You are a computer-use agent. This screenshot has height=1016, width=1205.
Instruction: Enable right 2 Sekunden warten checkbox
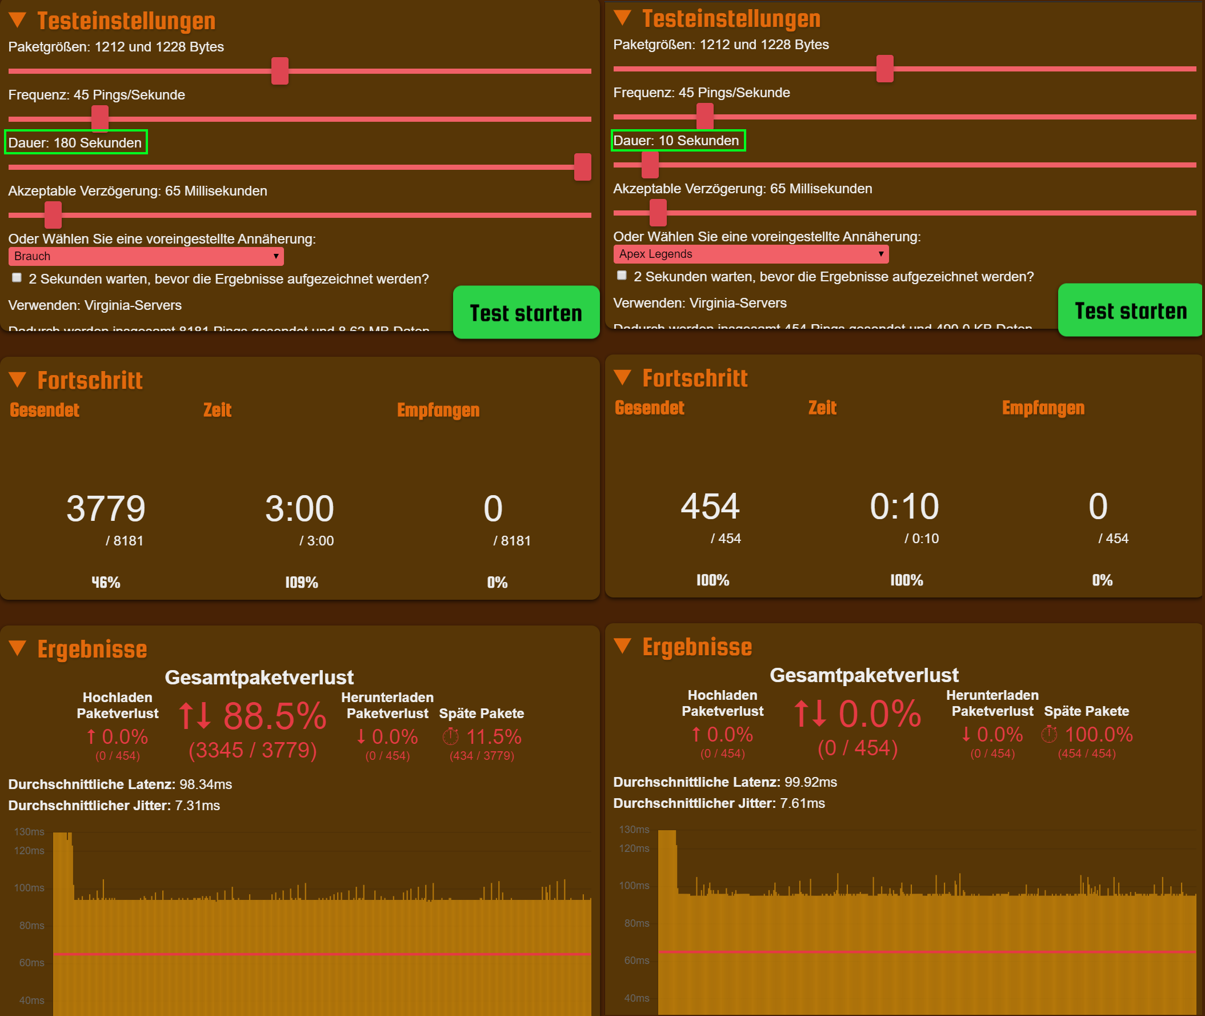622,276
